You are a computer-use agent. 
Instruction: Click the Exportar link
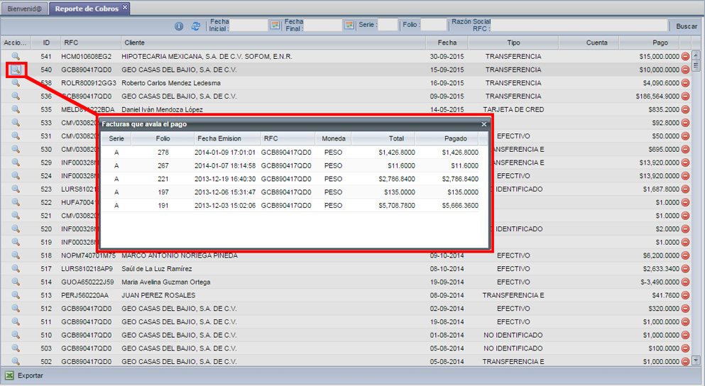(x=31, y=375)
